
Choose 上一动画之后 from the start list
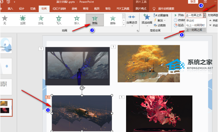tap(196, 30)
